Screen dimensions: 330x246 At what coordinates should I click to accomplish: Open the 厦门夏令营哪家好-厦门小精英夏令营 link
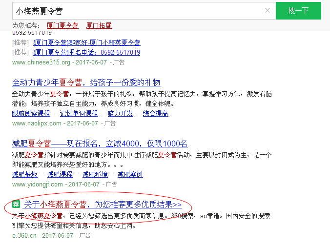(x=87, y=43)
